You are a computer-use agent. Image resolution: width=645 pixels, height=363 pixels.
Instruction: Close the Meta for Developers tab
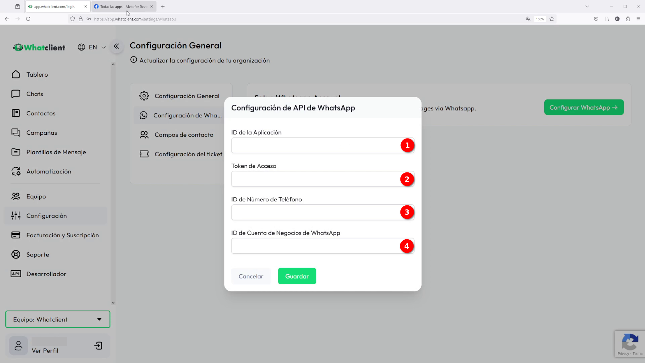click(x=152, y=6)
